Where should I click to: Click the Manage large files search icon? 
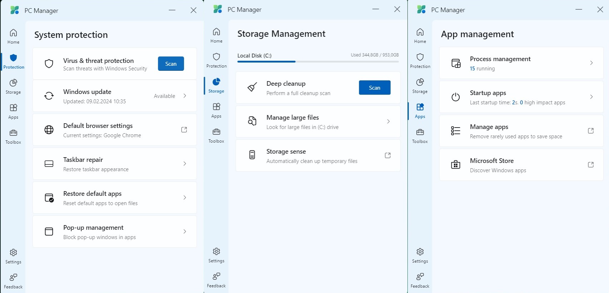252,121
